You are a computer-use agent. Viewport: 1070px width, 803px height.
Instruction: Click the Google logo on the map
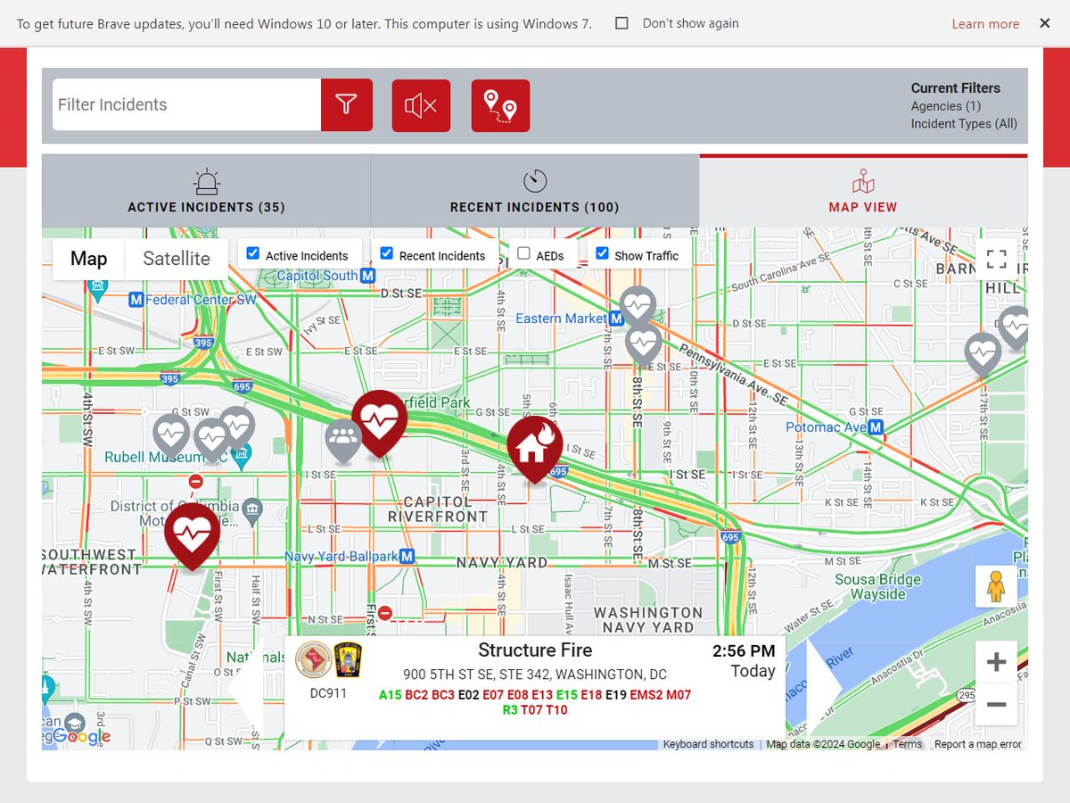(x=81, y=737)
